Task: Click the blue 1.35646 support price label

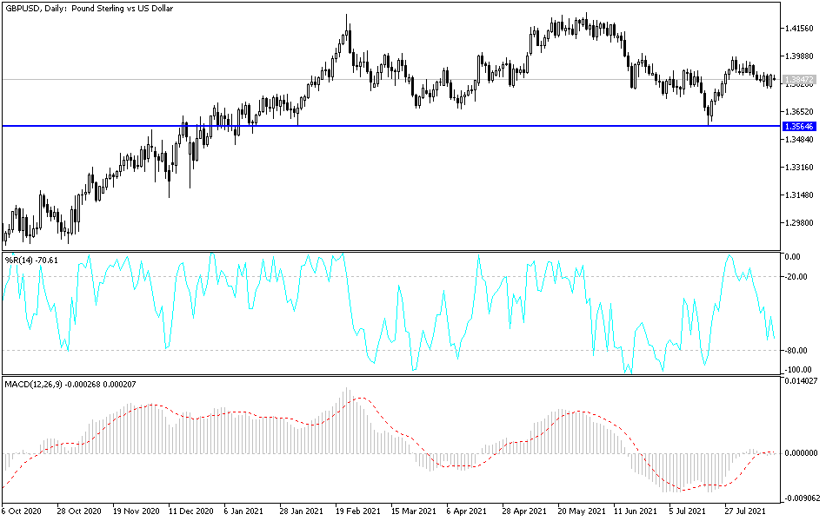Action: [x=800, y=126]
